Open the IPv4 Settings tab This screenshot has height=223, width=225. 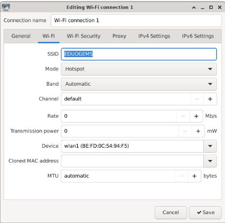pyautogui.click(x=154, y=36)
